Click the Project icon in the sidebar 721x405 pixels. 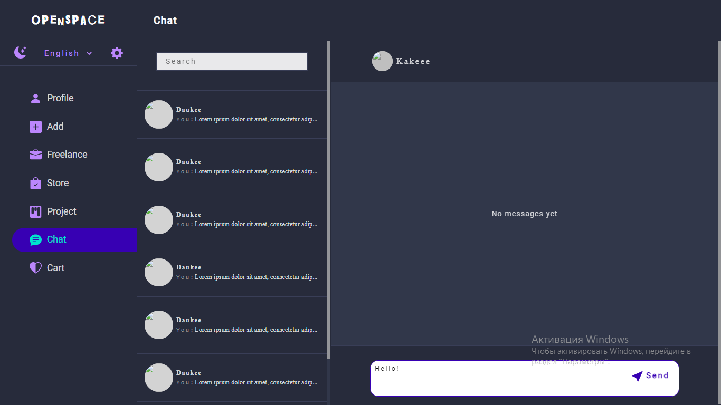35,211
